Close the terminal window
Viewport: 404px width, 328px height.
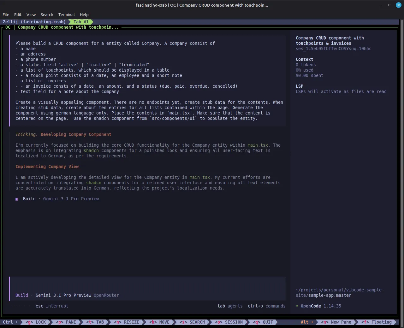tap(399, 5)
